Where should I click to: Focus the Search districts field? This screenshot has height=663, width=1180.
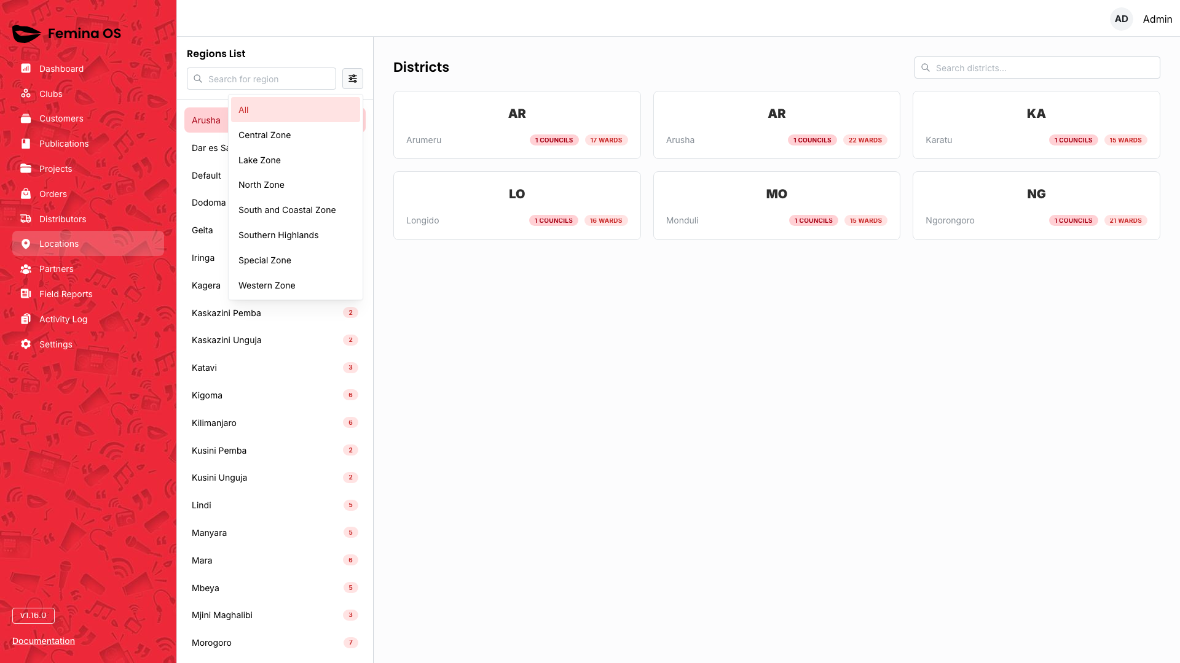pyautogui.click(x=1037, y=68)
